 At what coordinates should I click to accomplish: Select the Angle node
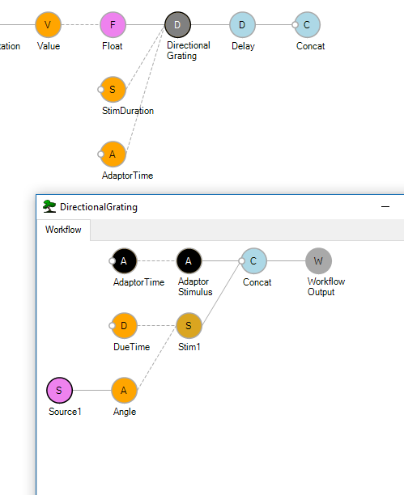[124, 391]
